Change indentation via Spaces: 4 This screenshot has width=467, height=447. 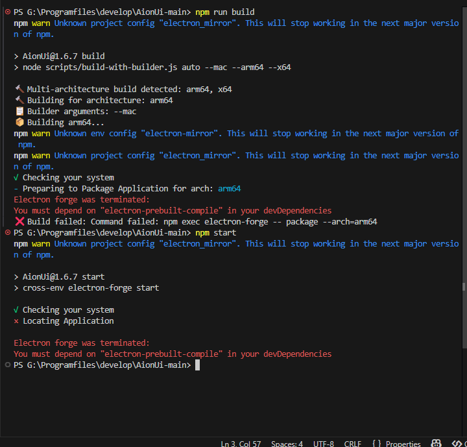287,444
